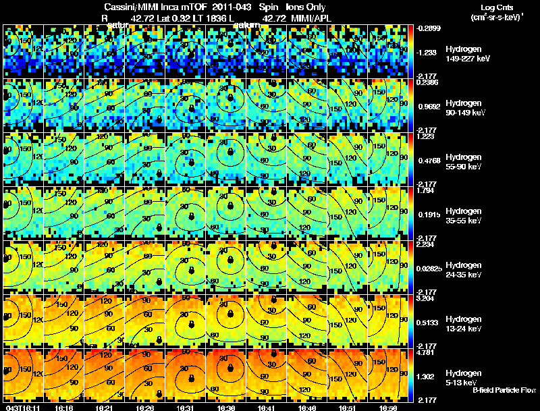
Task: Click the '0.9692' color scale value
Action: coord(429,107)
